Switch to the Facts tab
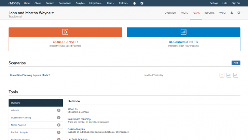The width and height of the screenshot is (248, 140). point(184,13)
